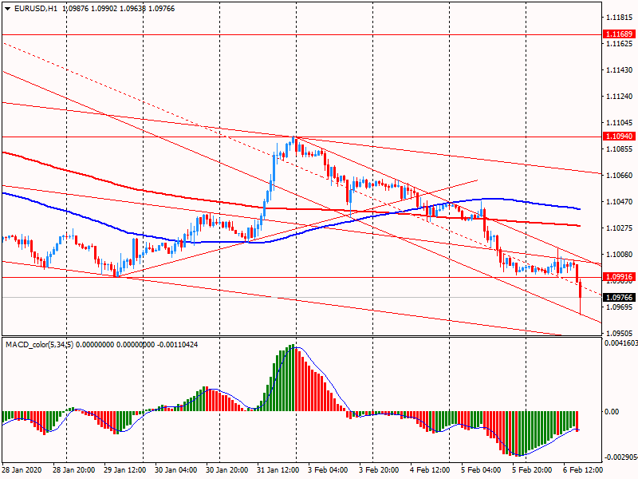Viewport: 638px width, 479px height.
Task: Click the 6 Feb 12:00 time label
Action: (x=583, y=470)
